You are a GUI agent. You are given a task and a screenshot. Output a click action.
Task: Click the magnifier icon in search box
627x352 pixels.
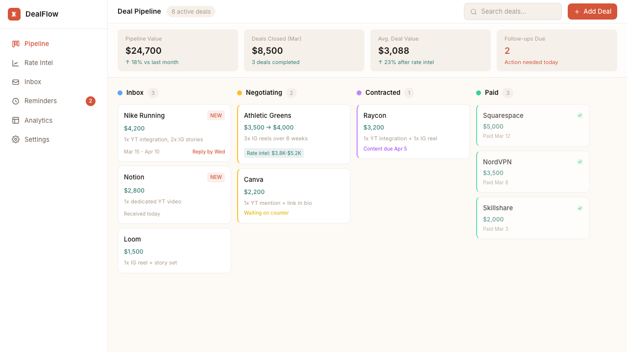click(x=474, y=12)
